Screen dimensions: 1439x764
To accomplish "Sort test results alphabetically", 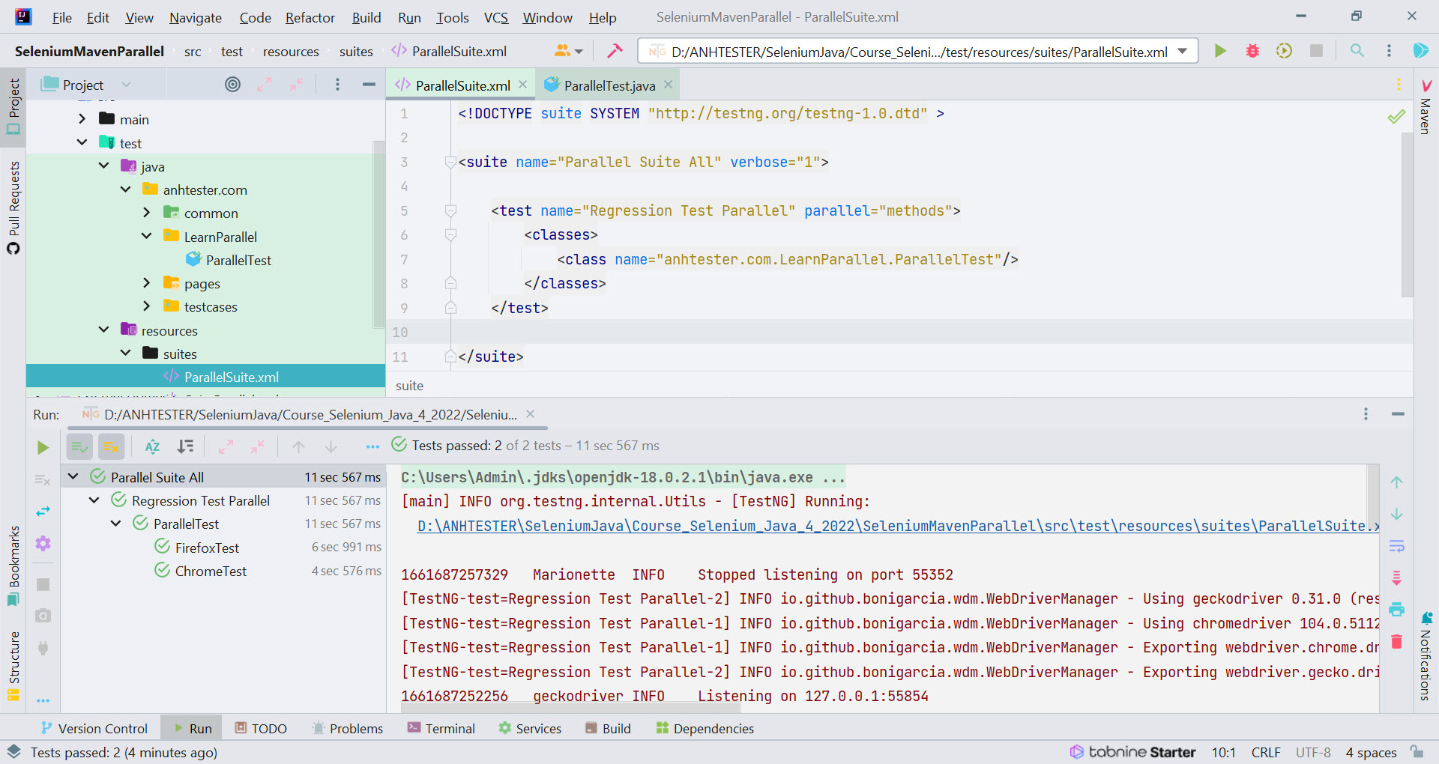I will click(153, 447).
